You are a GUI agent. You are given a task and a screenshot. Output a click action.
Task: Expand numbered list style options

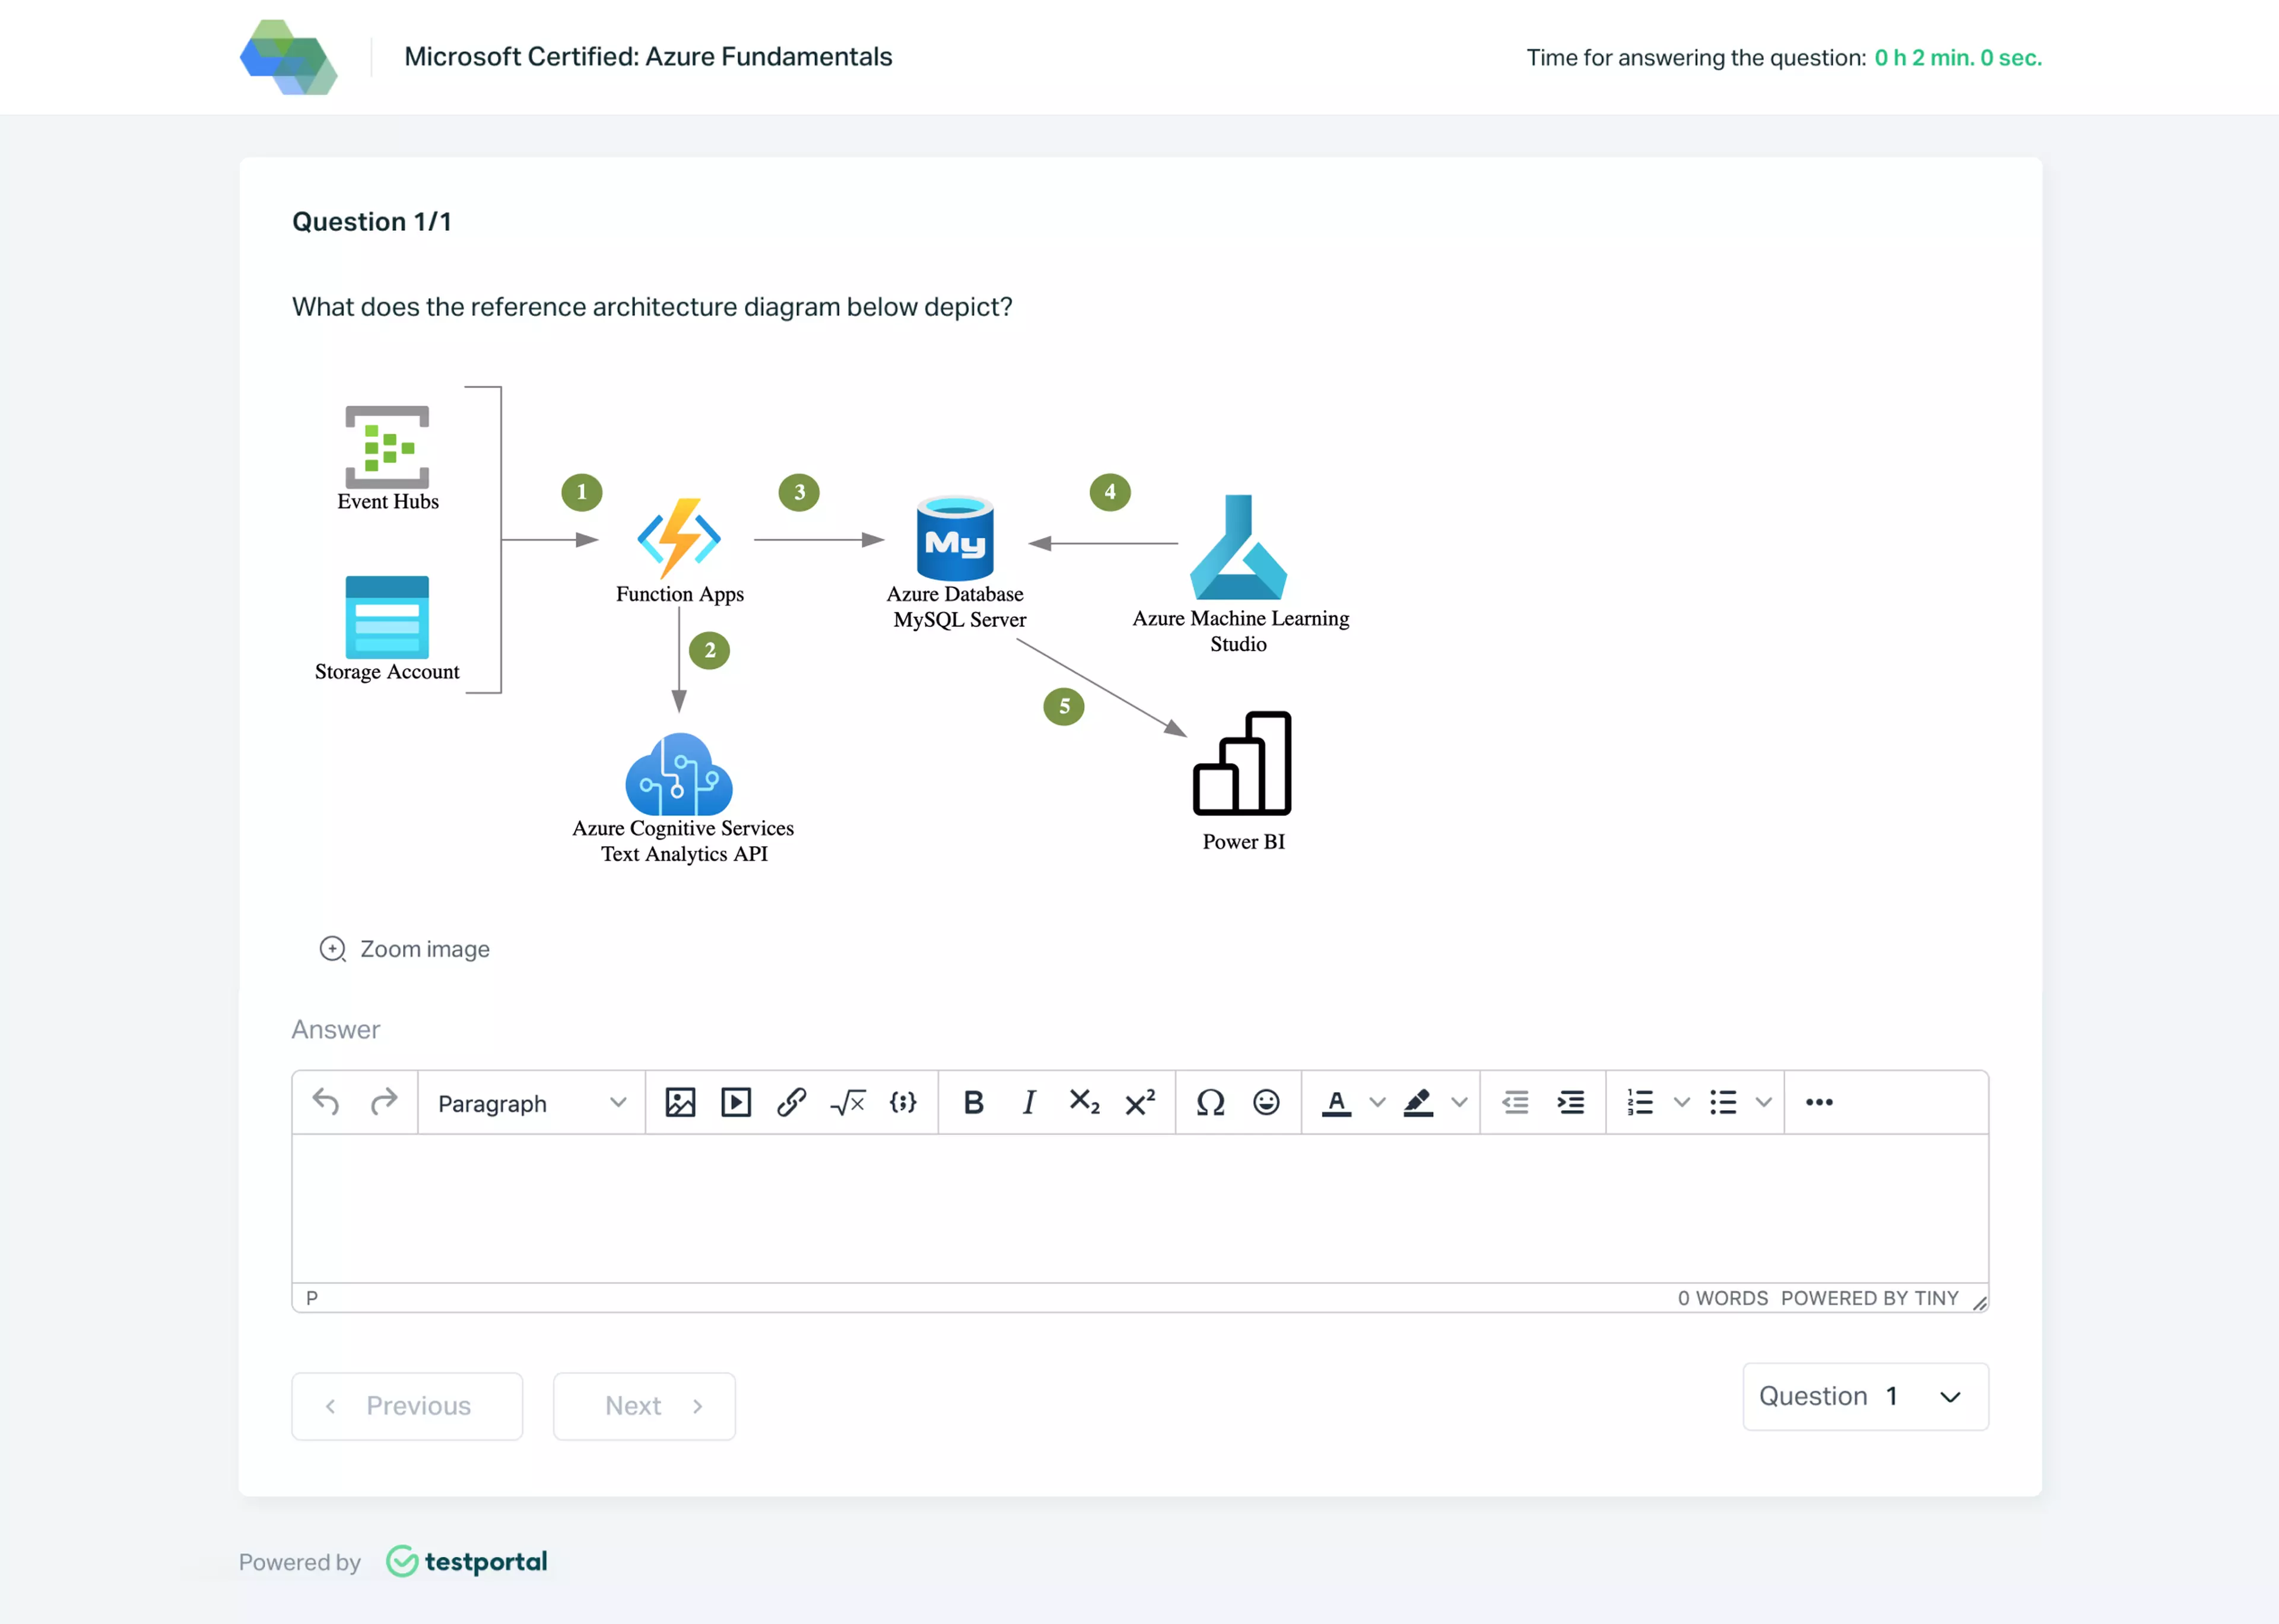click(x=1682, y=1102)
